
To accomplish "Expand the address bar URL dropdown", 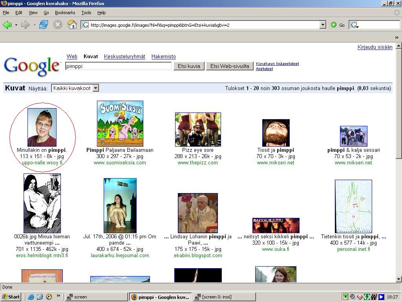I will [323, 25].
